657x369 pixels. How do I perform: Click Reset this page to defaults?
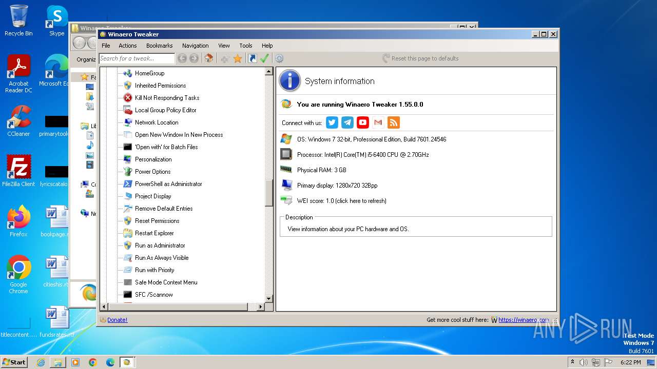(420, 58)
